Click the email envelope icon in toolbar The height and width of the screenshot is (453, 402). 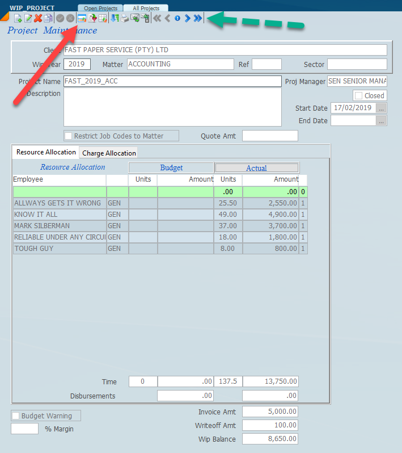(134, 18)
